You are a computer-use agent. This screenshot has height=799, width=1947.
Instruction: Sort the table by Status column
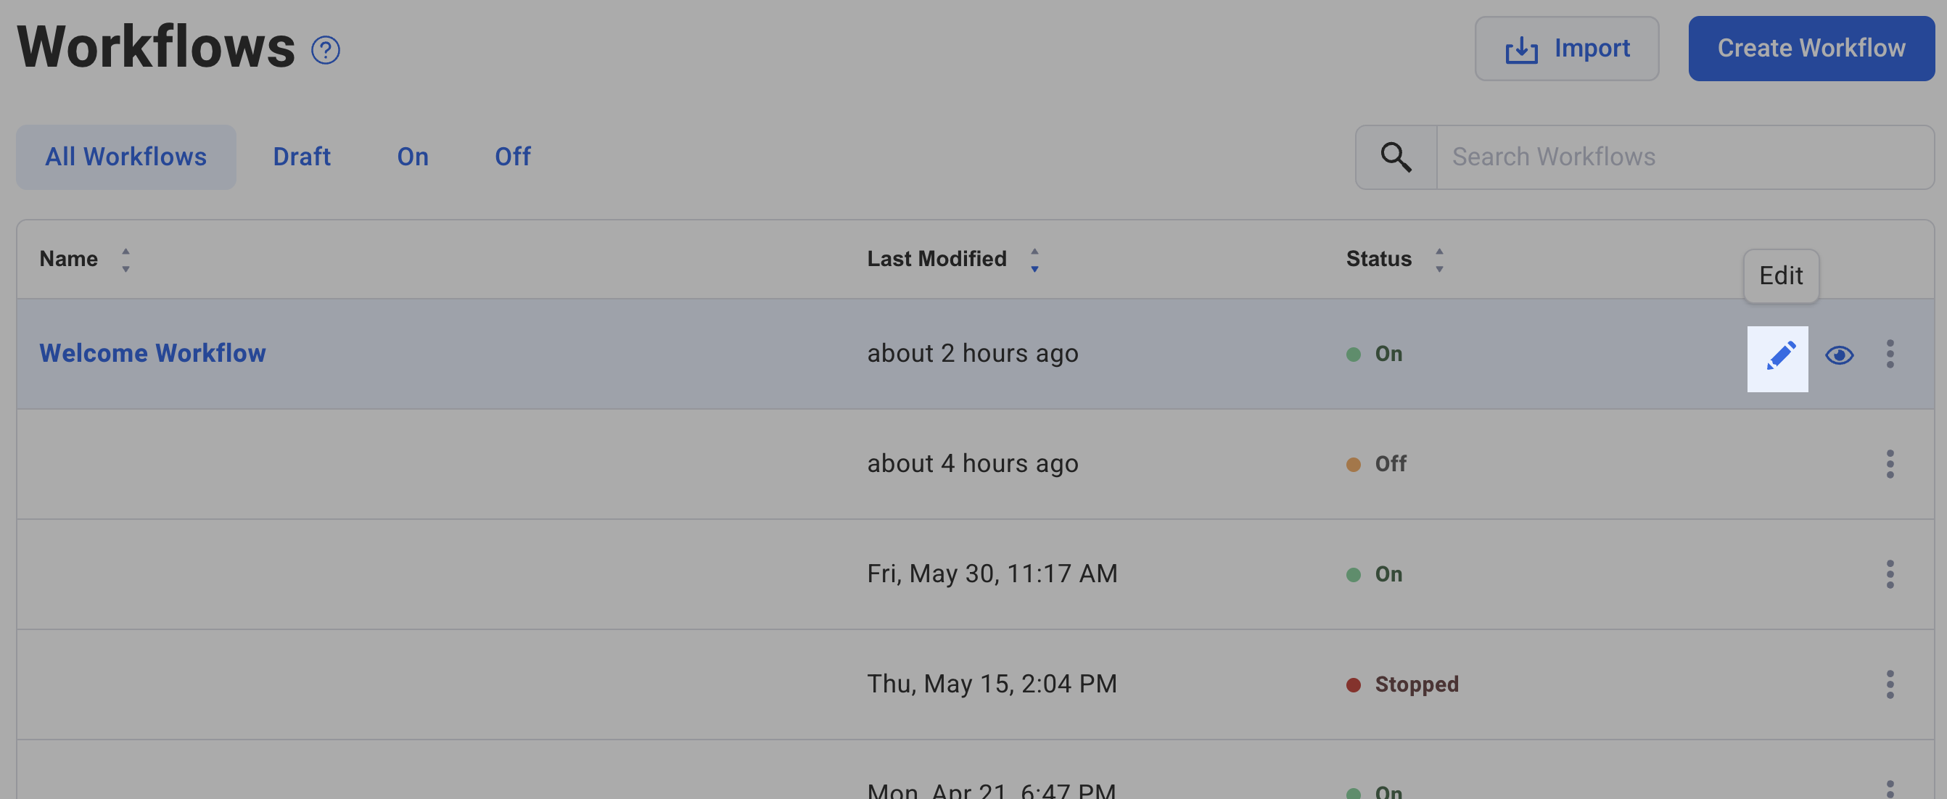coord(1439,260)
